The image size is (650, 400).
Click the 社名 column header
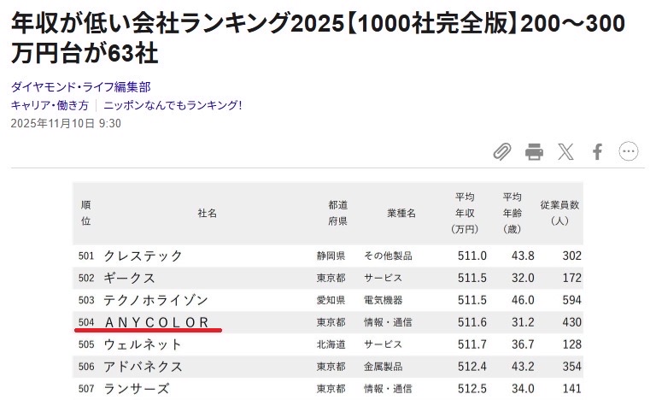pos(208,213)
